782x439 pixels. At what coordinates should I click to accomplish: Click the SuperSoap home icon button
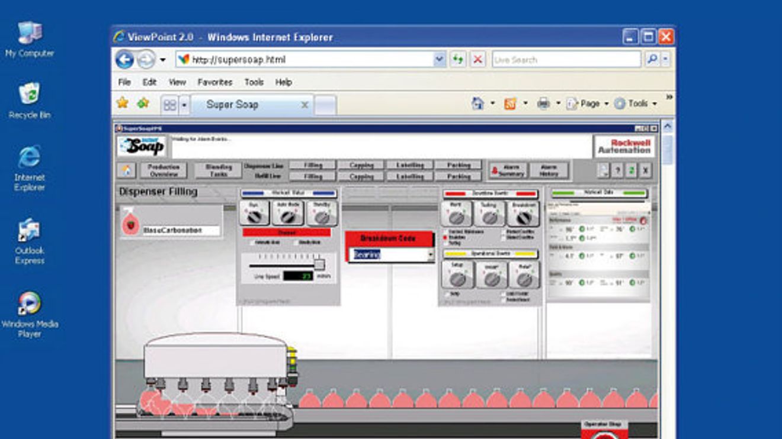click(126, 170)
